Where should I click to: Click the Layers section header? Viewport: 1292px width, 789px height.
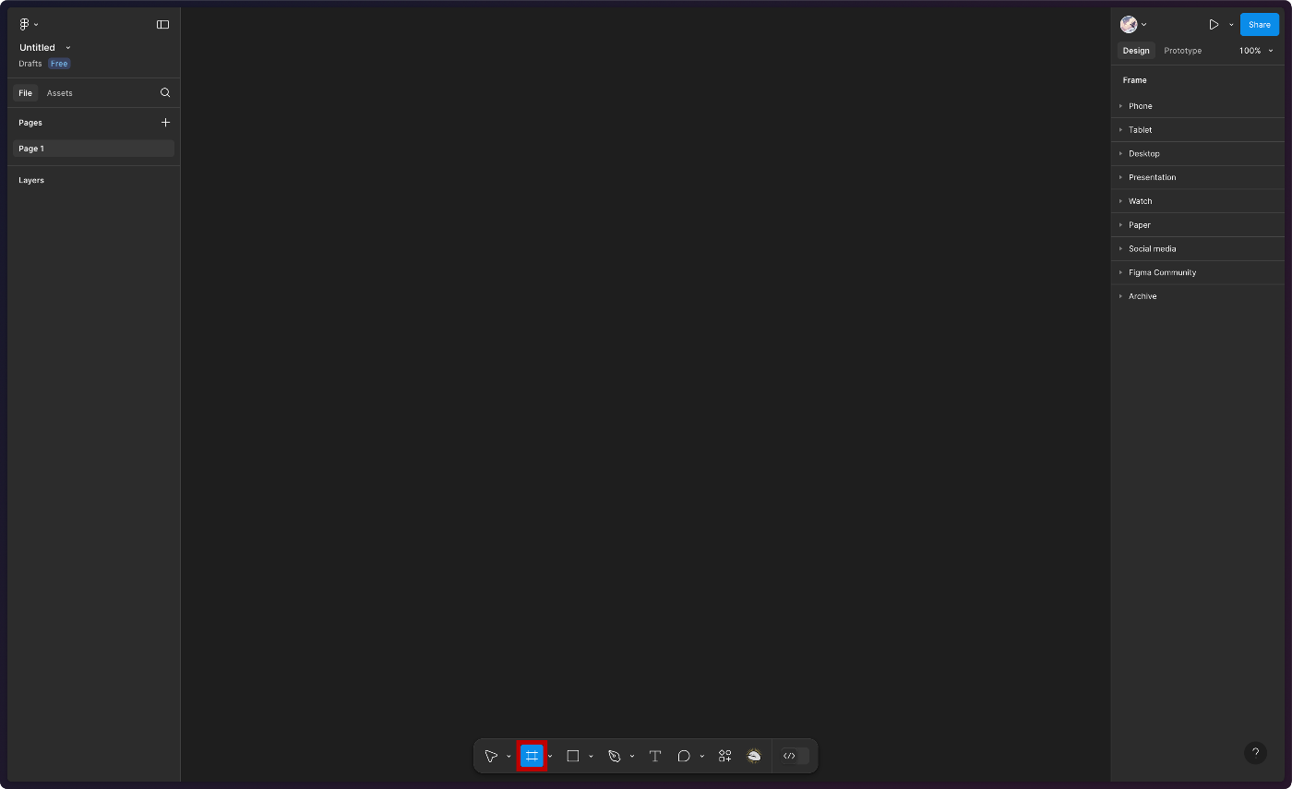click(31, 180)
